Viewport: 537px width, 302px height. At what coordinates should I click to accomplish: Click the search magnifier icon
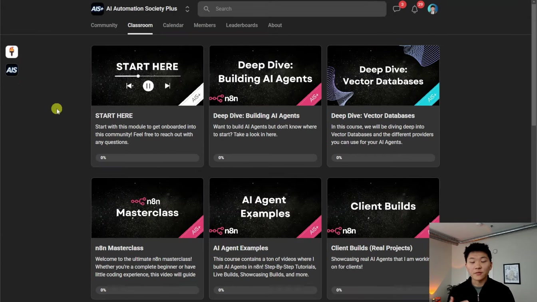[207, 9]
